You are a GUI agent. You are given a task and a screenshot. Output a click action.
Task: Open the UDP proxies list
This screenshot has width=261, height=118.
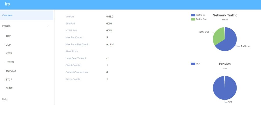coord(8,45)
